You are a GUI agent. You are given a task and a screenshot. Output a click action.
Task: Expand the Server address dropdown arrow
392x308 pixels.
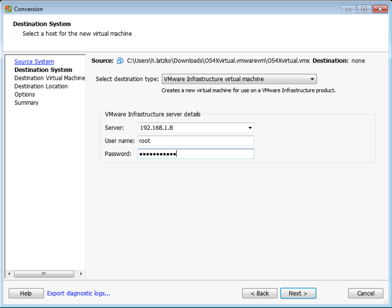250,128
